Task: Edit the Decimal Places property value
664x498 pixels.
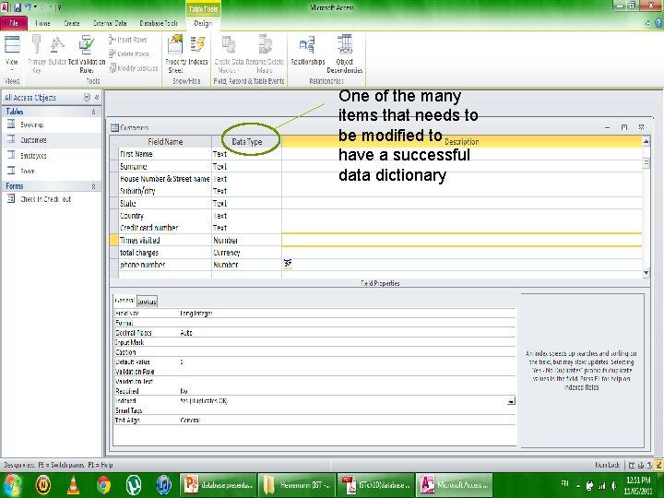Action: [348, 333]
